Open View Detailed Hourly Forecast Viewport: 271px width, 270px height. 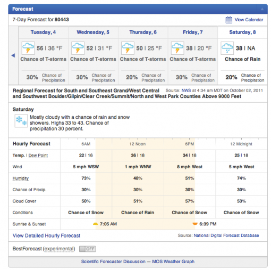[x=46, y=235]
